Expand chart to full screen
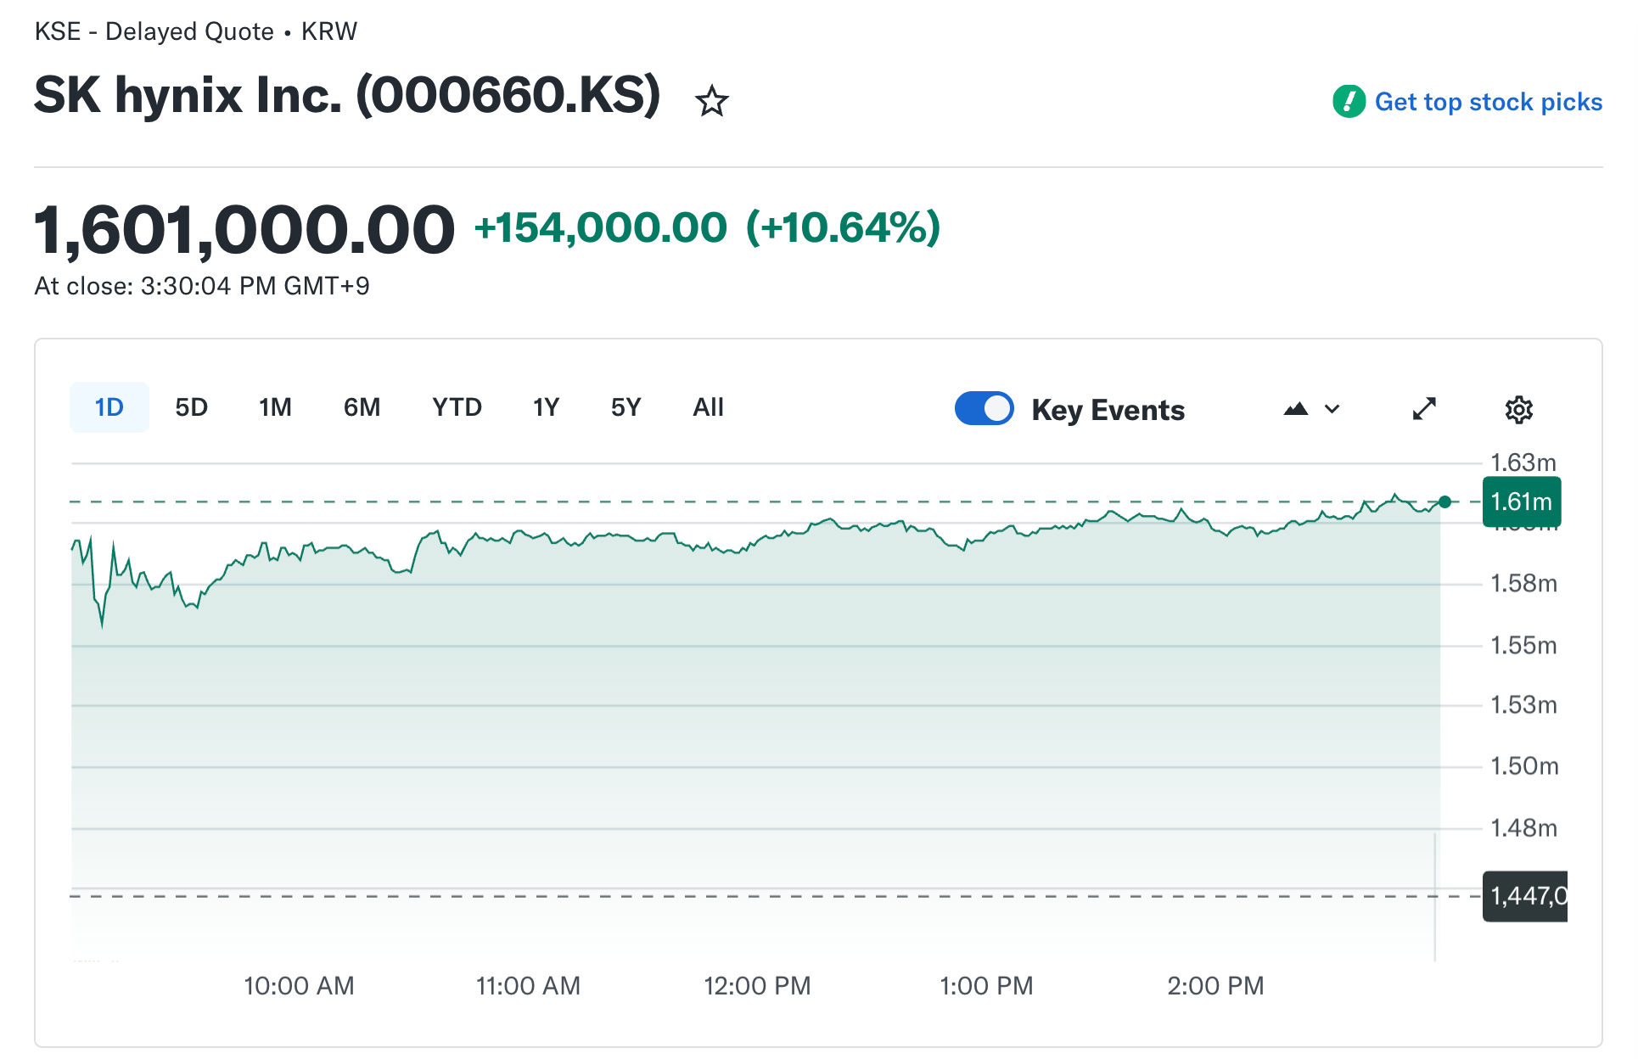Screen dimensions: 1638x1059 tap(1424, 409)
